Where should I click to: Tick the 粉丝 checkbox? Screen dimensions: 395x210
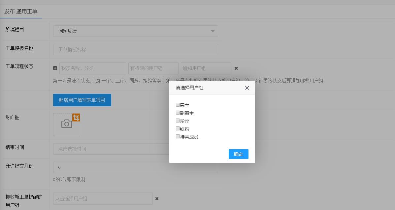click(x=178, y=121)
